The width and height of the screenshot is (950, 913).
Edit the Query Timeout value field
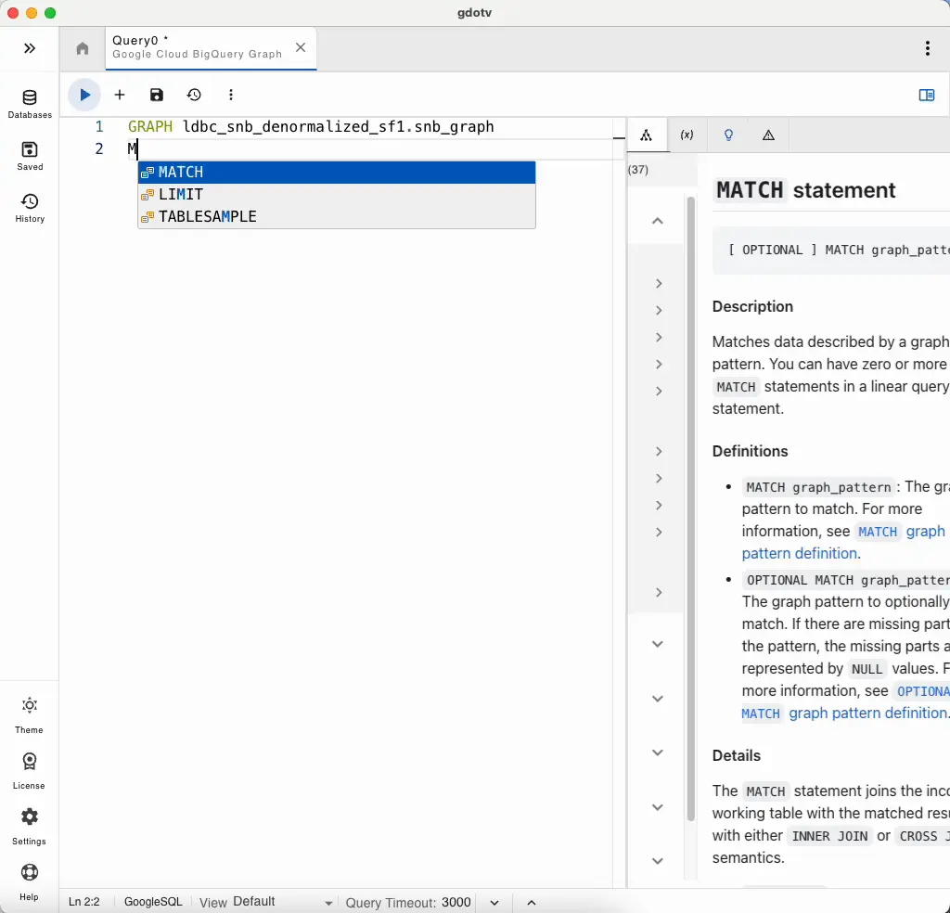point(456,901)
